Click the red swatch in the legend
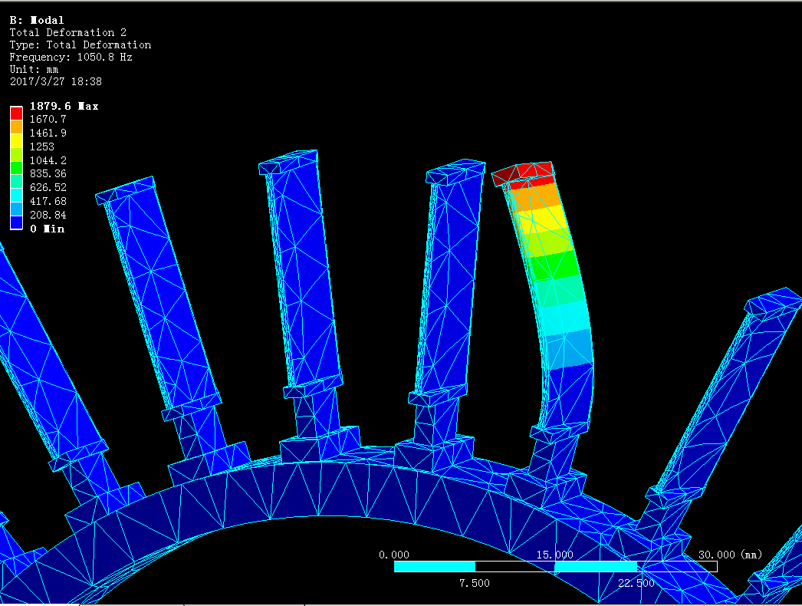 [16, 113]
